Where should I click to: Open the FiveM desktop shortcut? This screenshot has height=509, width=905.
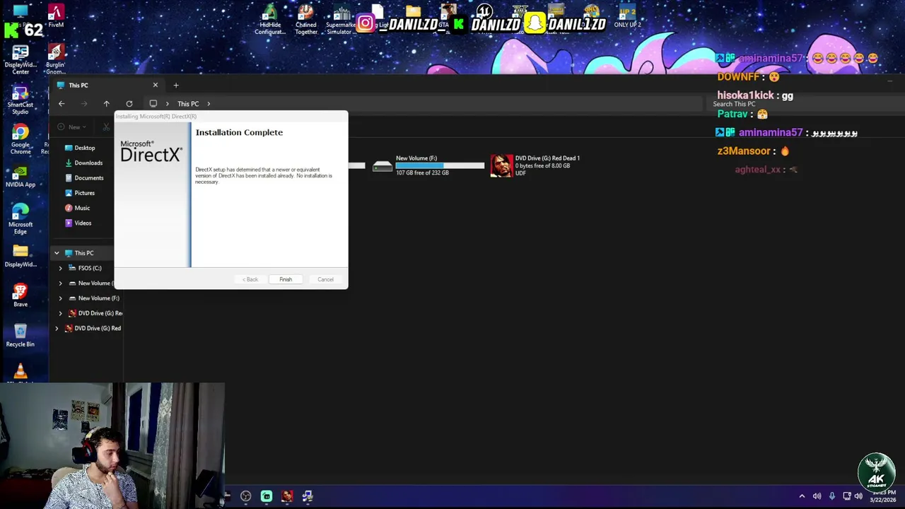[x=55, y=16]
